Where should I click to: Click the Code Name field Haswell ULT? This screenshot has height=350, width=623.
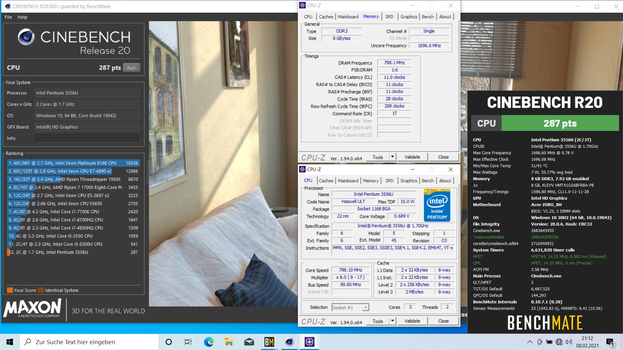pos(353,202)
